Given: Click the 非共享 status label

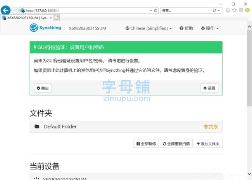Looking at the screenshot, I should [211, 127].
